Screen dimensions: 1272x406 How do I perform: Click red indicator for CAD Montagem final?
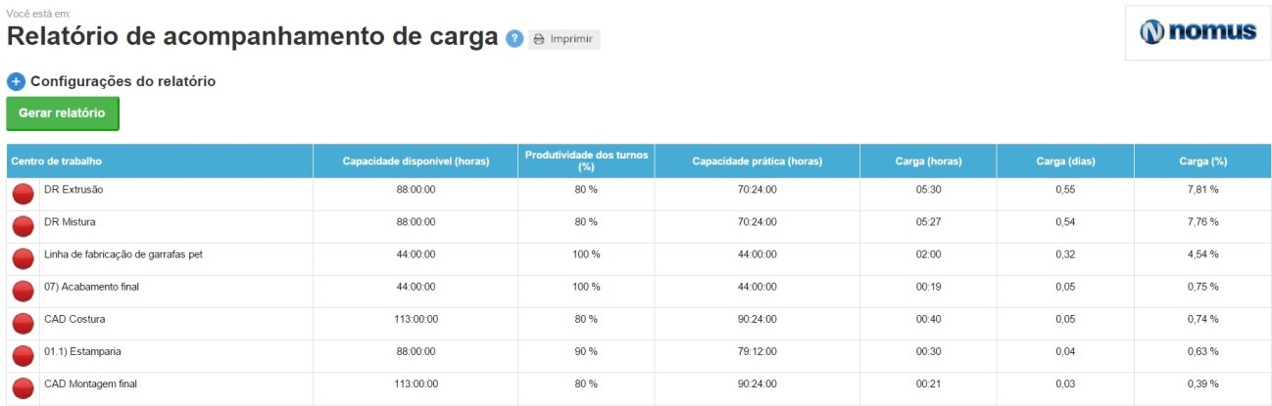pyautogui.click(x=24, y=388)
